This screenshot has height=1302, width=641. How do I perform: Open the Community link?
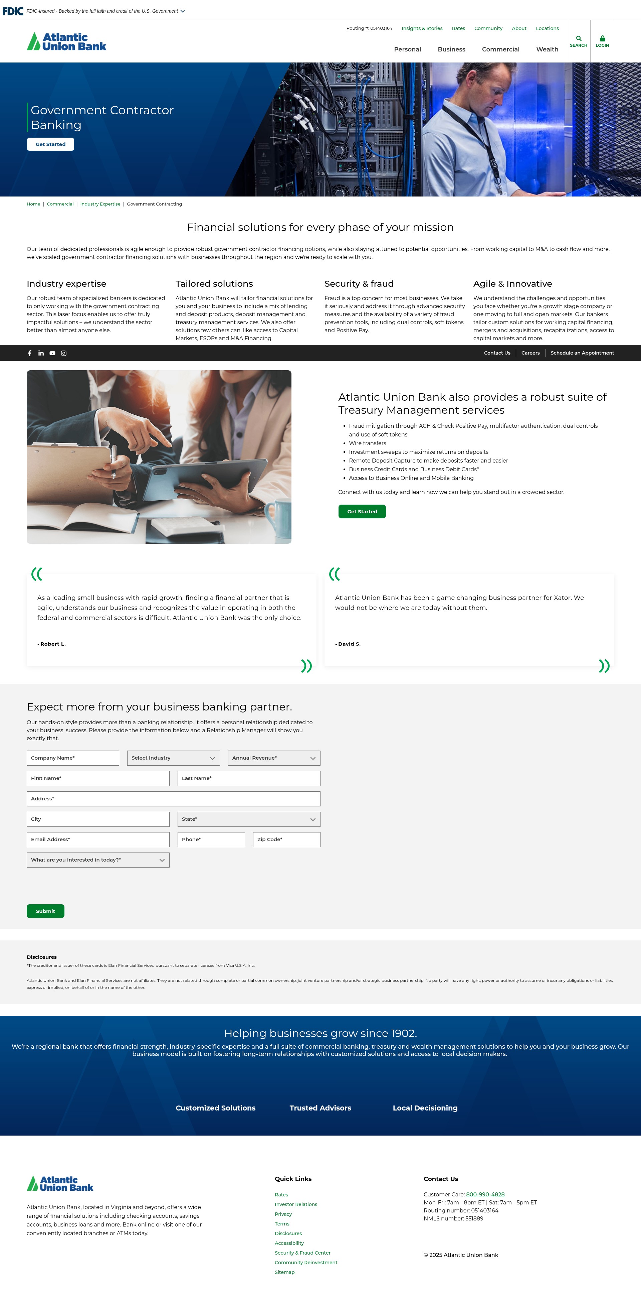click(488, 29)
